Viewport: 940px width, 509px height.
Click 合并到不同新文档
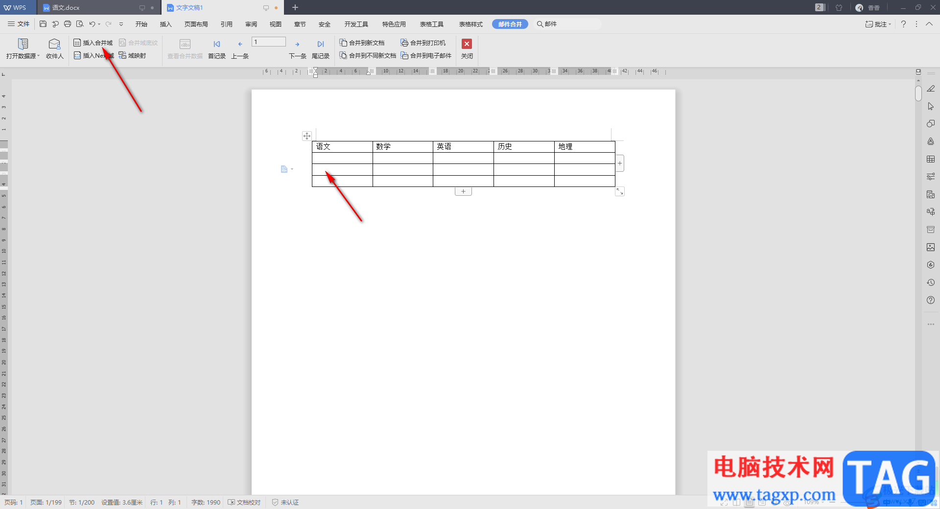tap(368, 55)
